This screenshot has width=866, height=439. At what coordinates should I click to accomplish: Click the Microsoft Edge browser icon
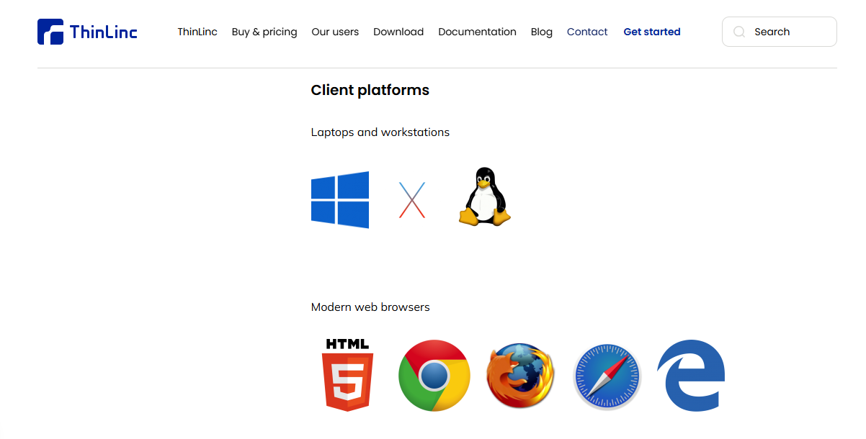coord(691,376)
